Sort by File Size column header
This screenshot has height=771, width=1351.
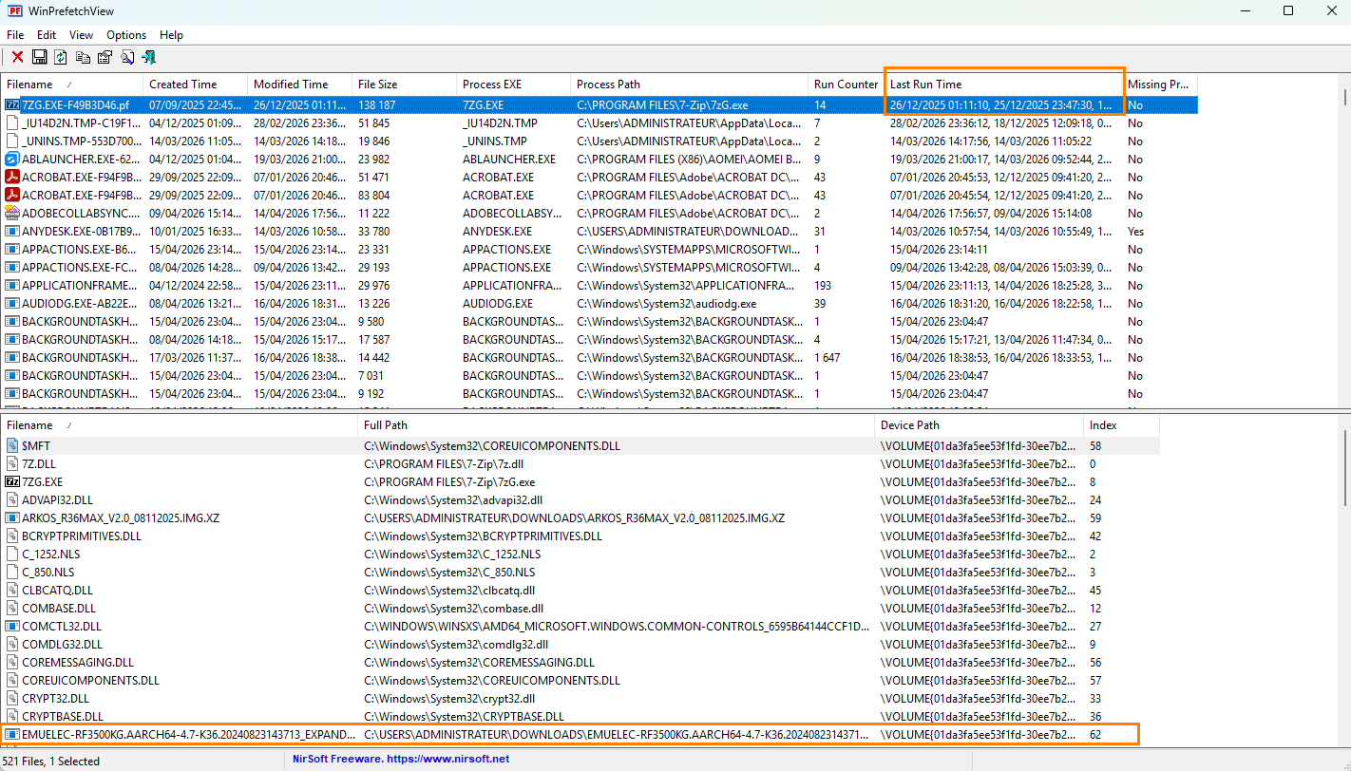click(x=404, y=85)
